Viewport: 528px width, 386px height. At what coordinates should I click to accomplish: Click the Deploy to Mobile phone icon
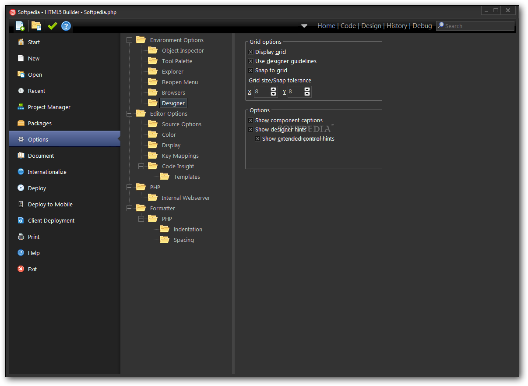21,204
